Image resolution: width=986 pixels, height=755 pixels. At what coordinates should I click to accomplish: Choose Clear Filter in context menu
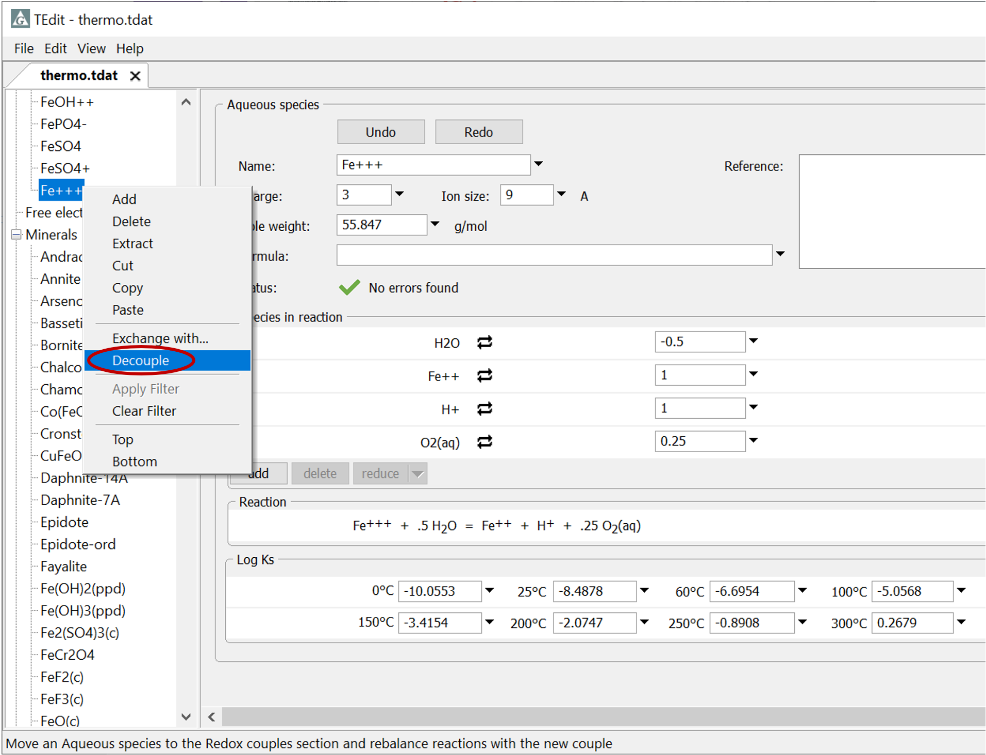pyautogui.click(x=168, y=411)
